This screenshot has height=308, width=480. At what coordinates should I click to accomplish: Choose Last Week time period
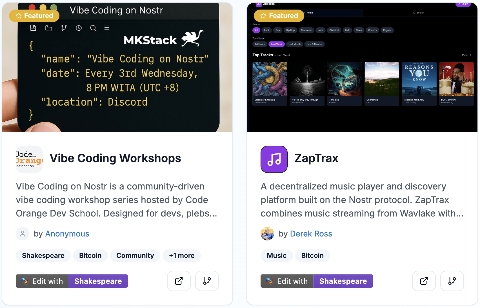[277, 44]
